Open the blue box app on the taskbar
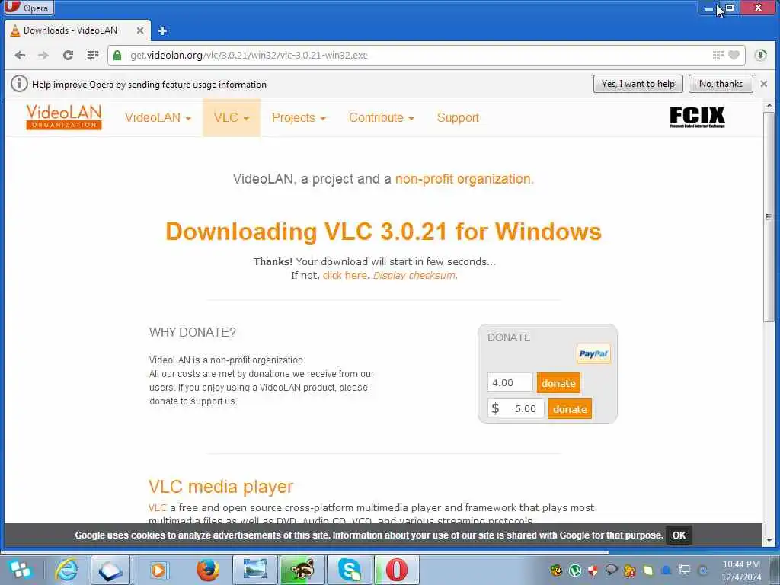Viewport: 780px width, 585px height. click(110, 570)
